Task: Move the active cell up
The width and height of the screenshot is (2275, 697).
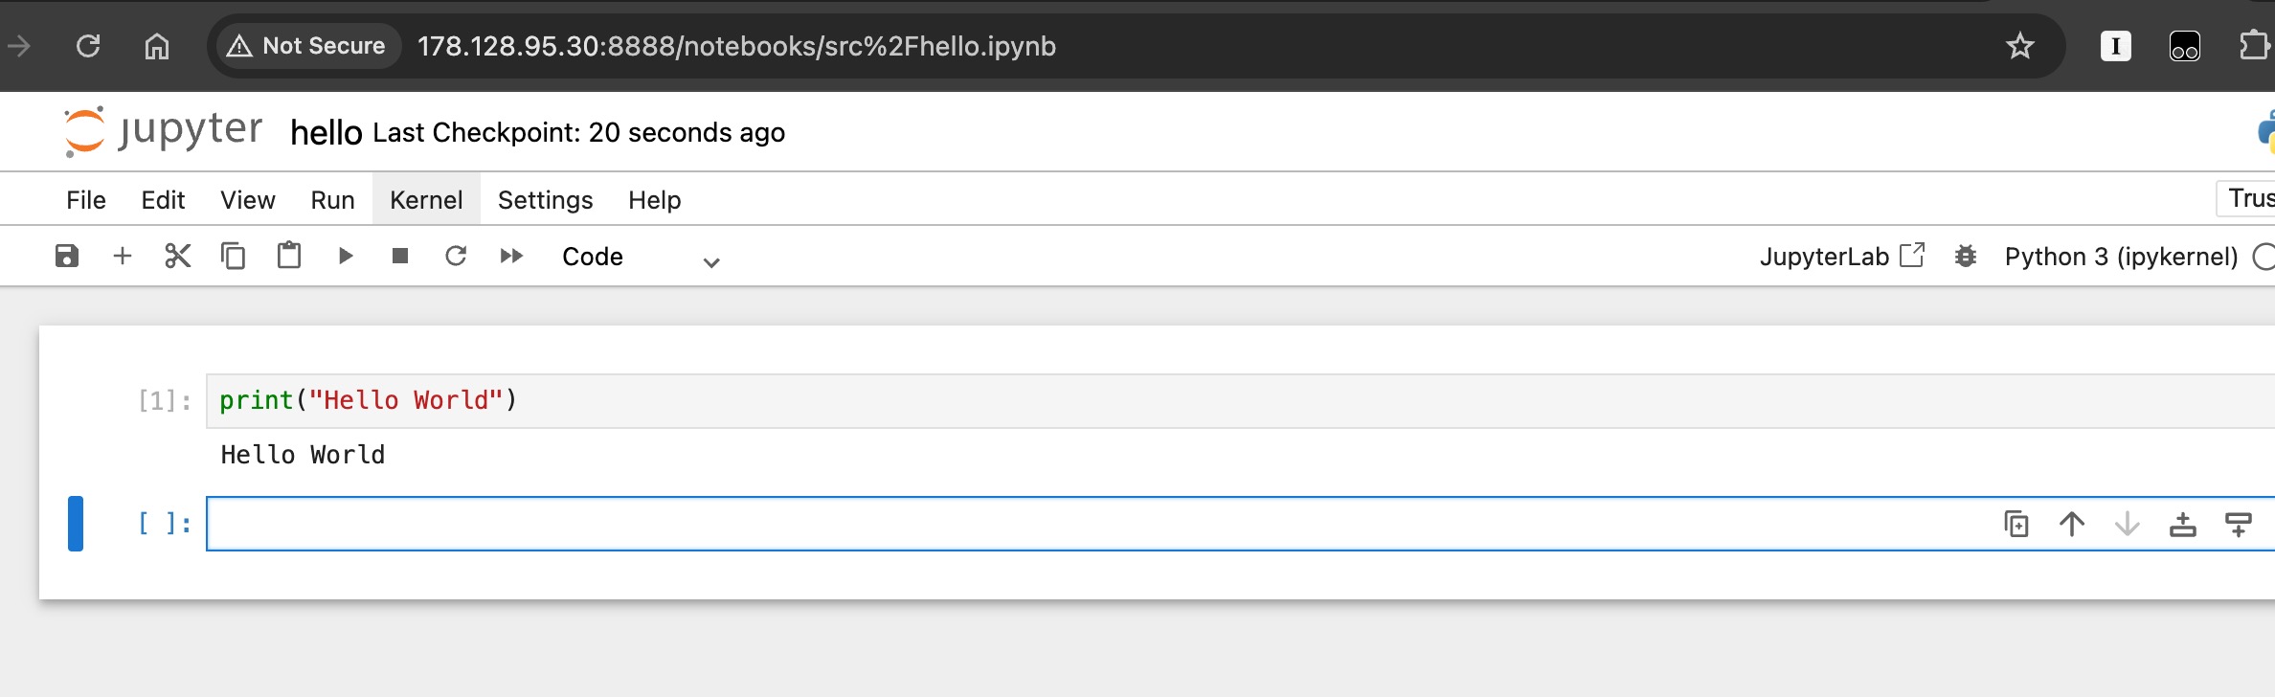Action: (x=2072, y=525)
